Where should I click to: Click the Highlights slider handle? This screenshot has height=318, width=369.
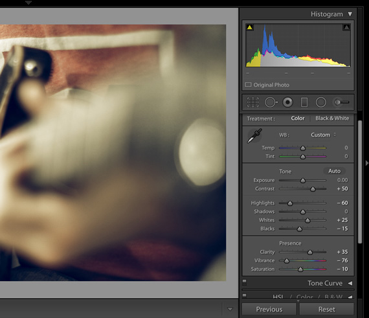[290, 203]
